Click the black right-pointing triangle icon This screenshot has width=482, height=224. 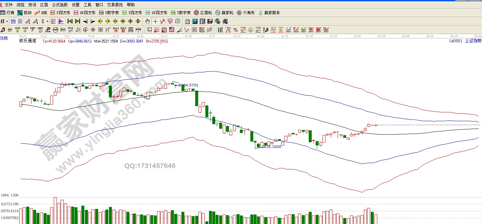pyautogui.click(x=93, y=21)
